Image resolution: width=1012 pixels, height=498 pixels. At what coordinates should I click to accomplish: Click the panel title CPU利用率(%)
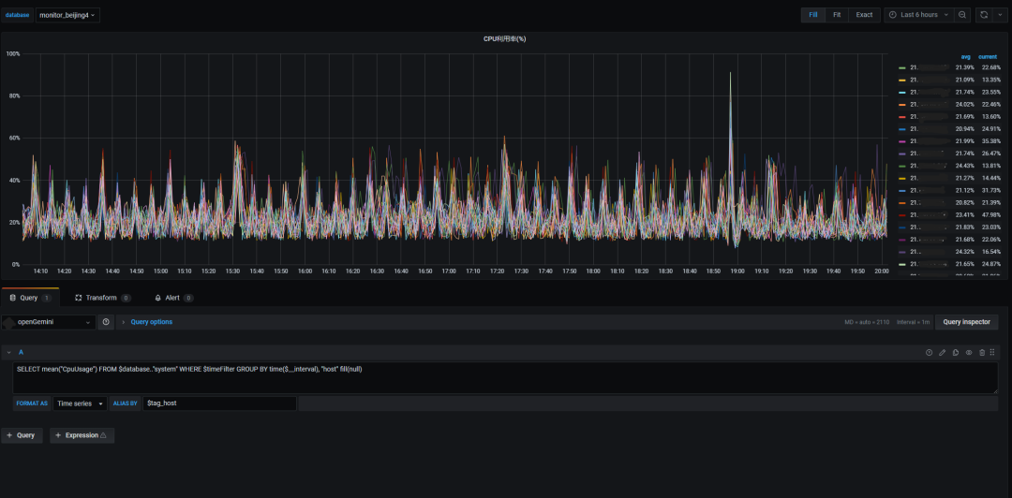[505, 38]
